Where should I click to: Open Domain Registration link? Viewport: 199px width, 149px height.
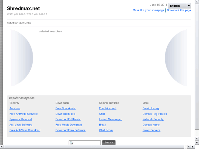pyautogui.click(x=155, y=114)
